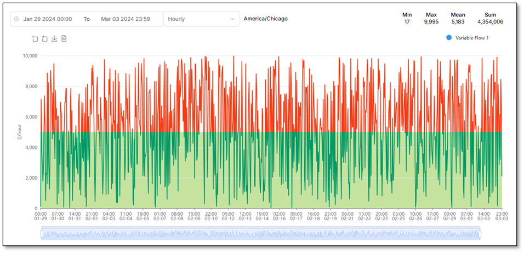Click the 4,000 y-axis label

pyautogui.click(x=32, y=147)
